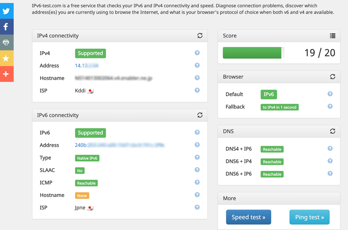This screenshot has width=348, height=230.
Task: Click the green score progress bar
Action: pos(252,53)
